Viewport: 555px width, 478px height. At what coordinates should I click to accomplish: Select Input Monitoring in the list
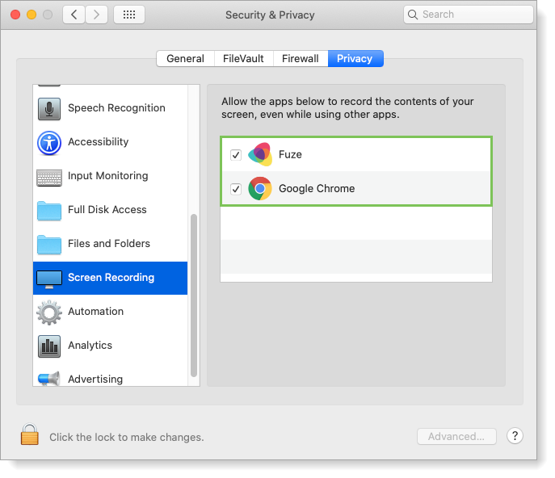coord(108,176)
